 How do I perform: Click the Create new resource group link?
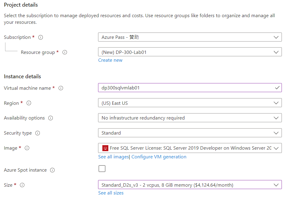110,60
